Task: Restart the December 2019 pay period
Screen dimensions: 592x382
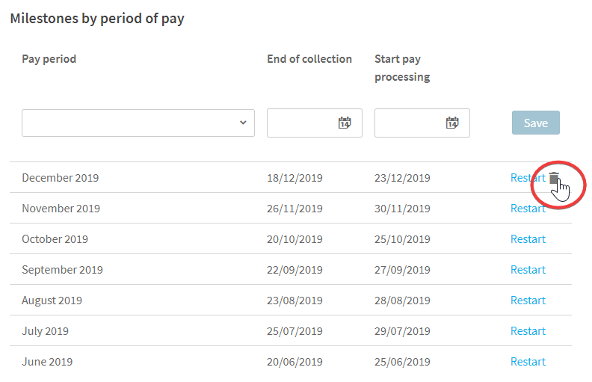Action: [x=528, y=178]
